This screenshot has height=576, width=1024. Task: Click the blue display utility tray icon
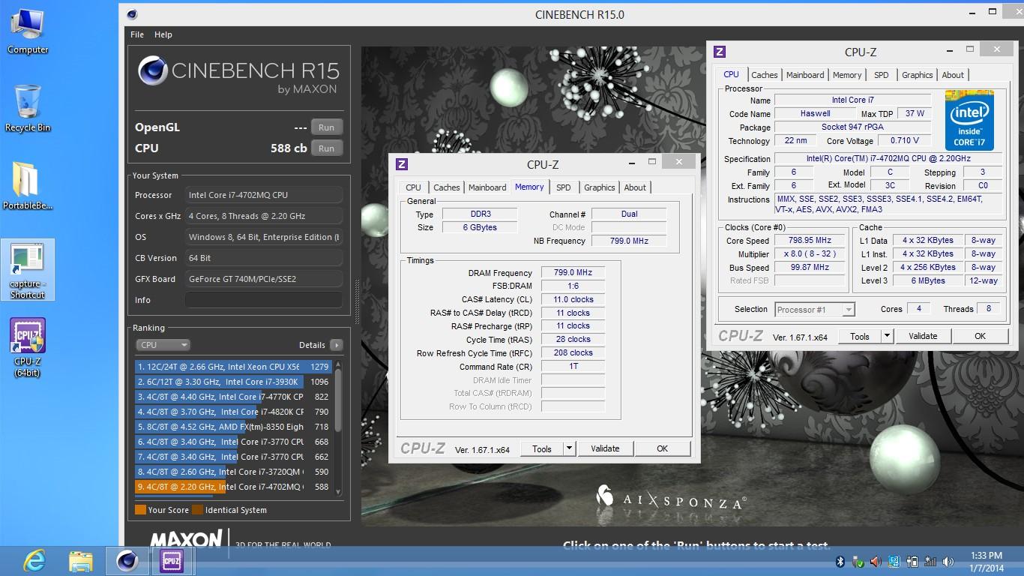(894, 562)
